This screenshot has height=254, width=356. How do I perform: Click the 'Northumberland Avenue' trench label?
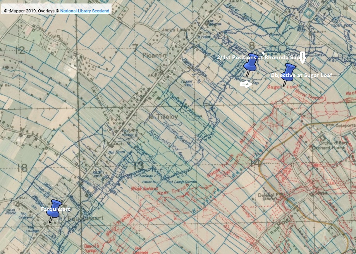(169, 147)
